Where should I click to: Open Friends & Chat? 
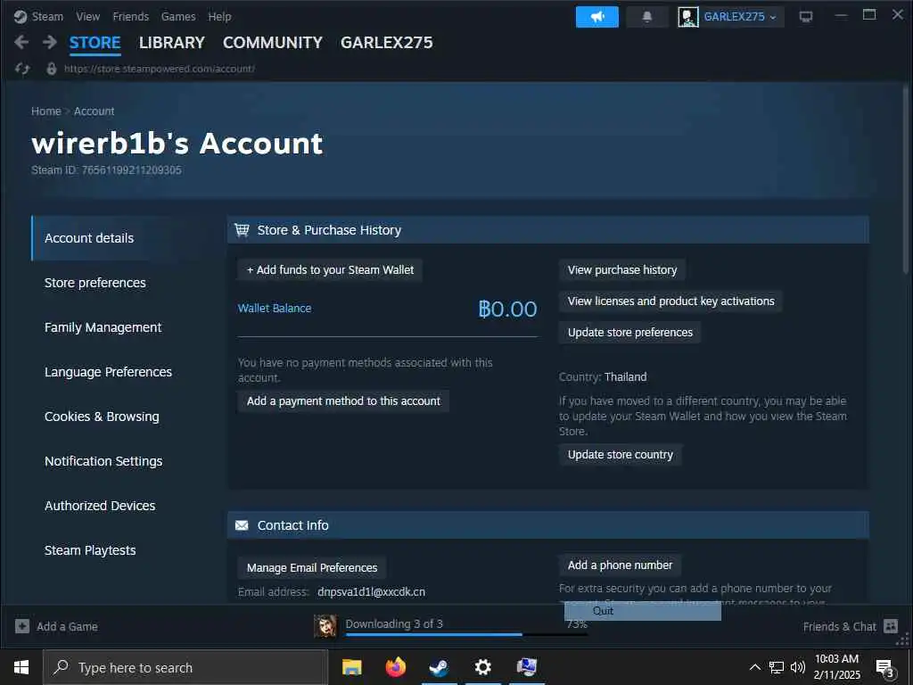(x=839, y=627)
